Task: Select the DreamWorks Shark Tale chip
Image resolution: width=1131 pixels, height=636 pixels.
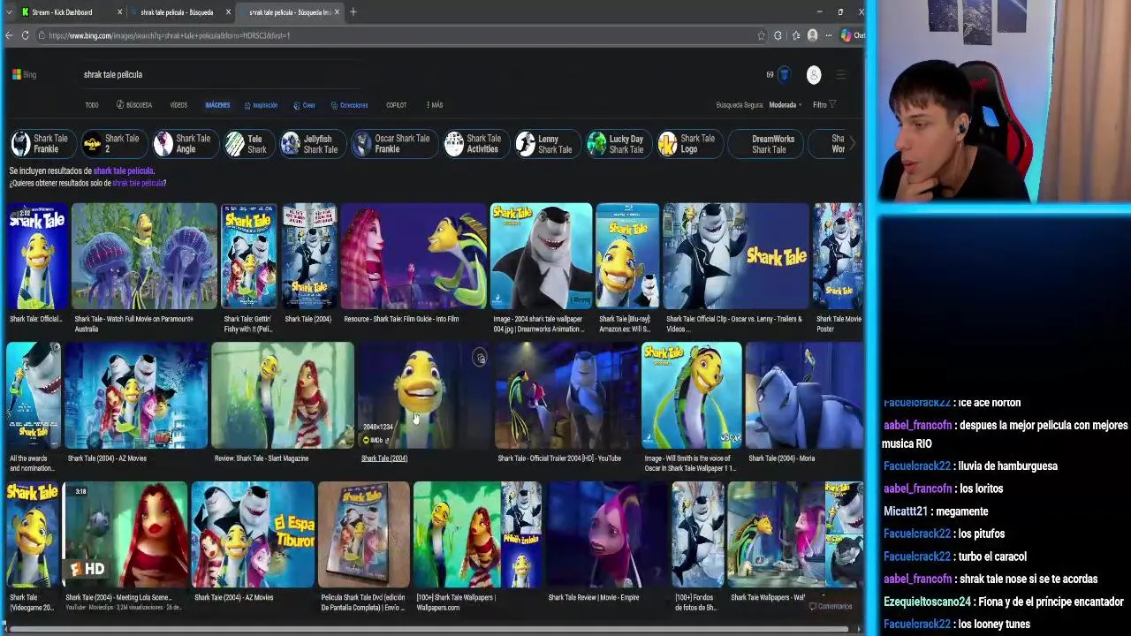Action: (x=768, y=144)
